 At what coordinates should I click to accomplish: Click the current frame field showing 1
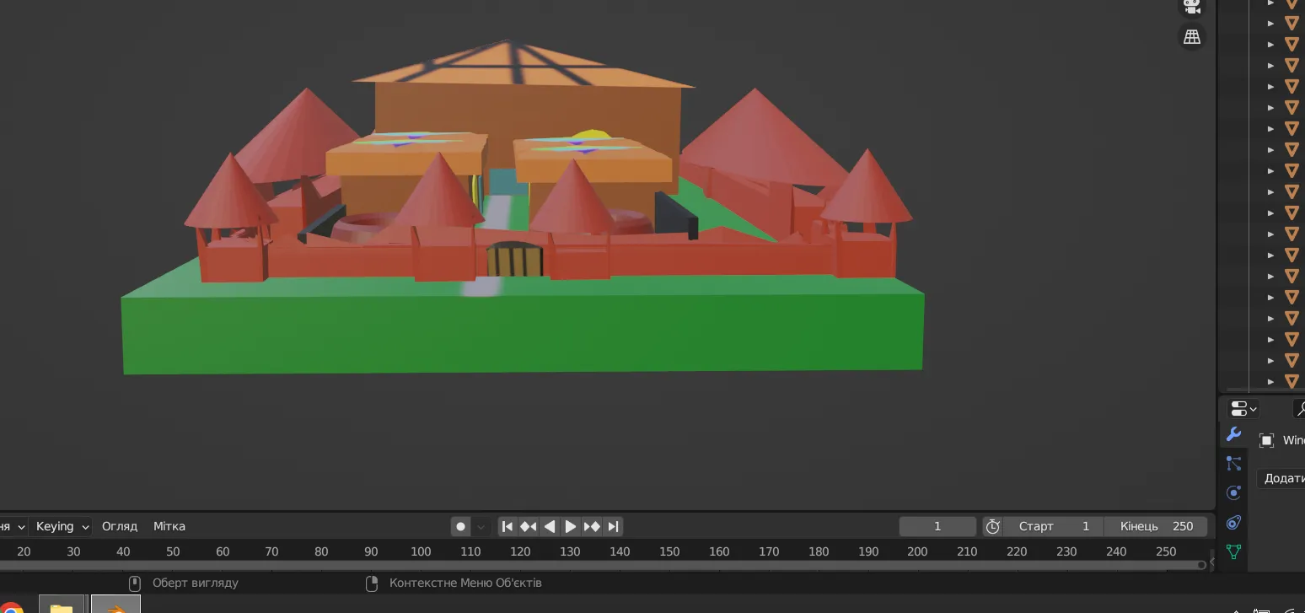click(937, 526)
